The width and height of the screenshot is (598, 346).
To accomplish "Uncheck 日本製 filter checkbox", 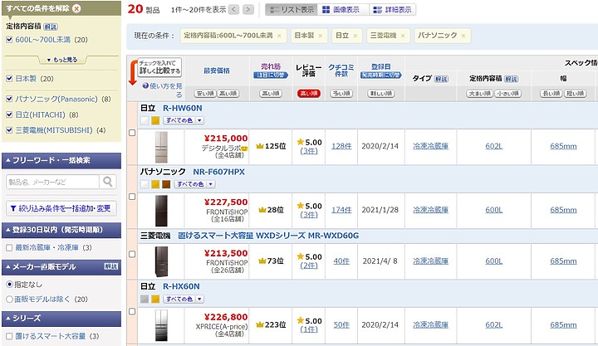I will point(9,79).
